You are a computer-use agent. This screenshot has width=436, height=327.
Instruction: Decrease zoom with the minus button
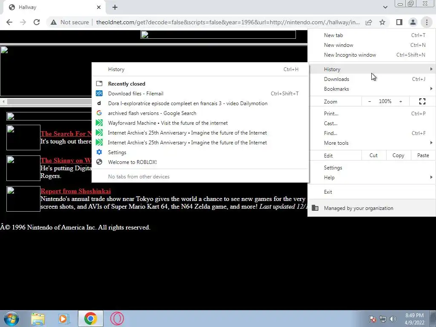click(370, 101)
